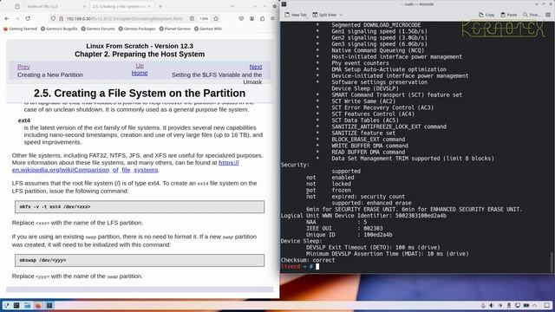Follow the Up navigation link
555x312 pixels.
(x=140, y=66)
